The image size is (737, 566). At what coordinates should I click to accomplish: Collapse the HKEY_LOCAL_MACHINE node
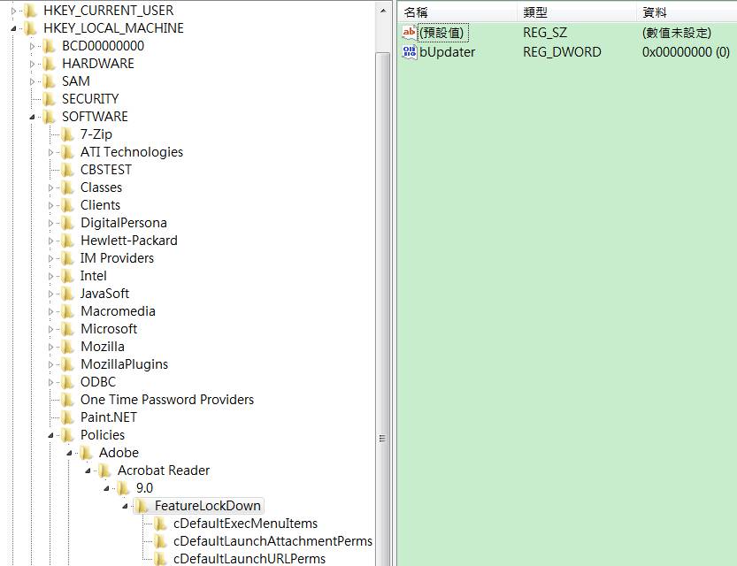point(13,28)
